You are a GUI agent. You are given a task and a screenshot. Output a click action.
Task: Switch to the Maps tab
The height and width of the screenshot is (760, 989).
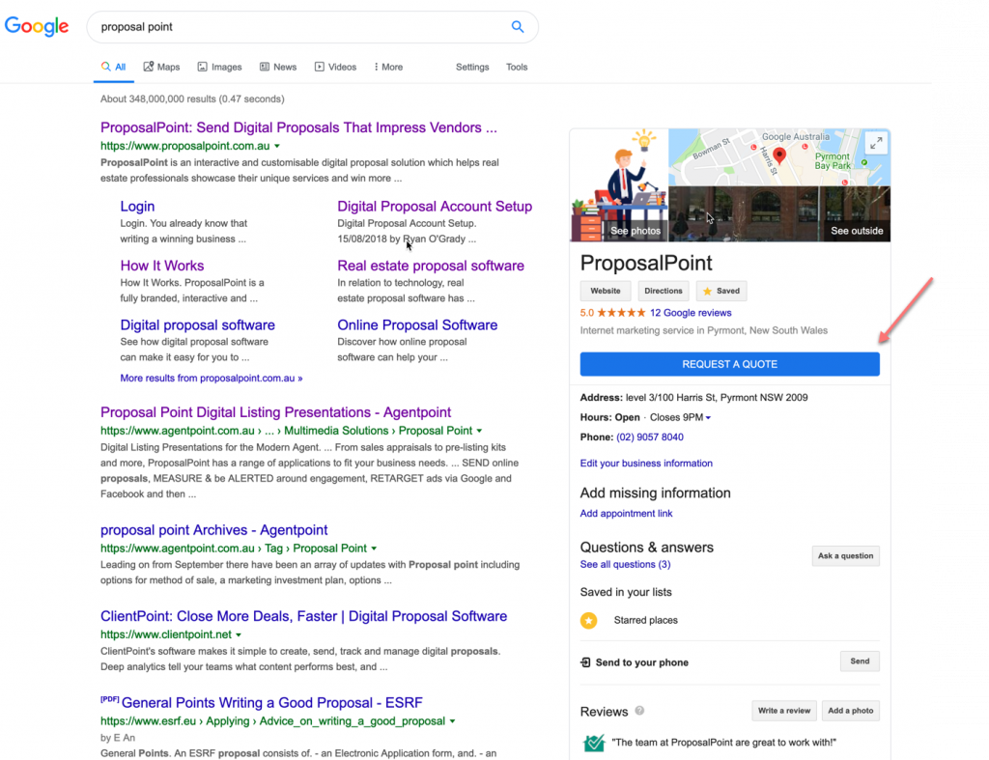pos(161,67)
